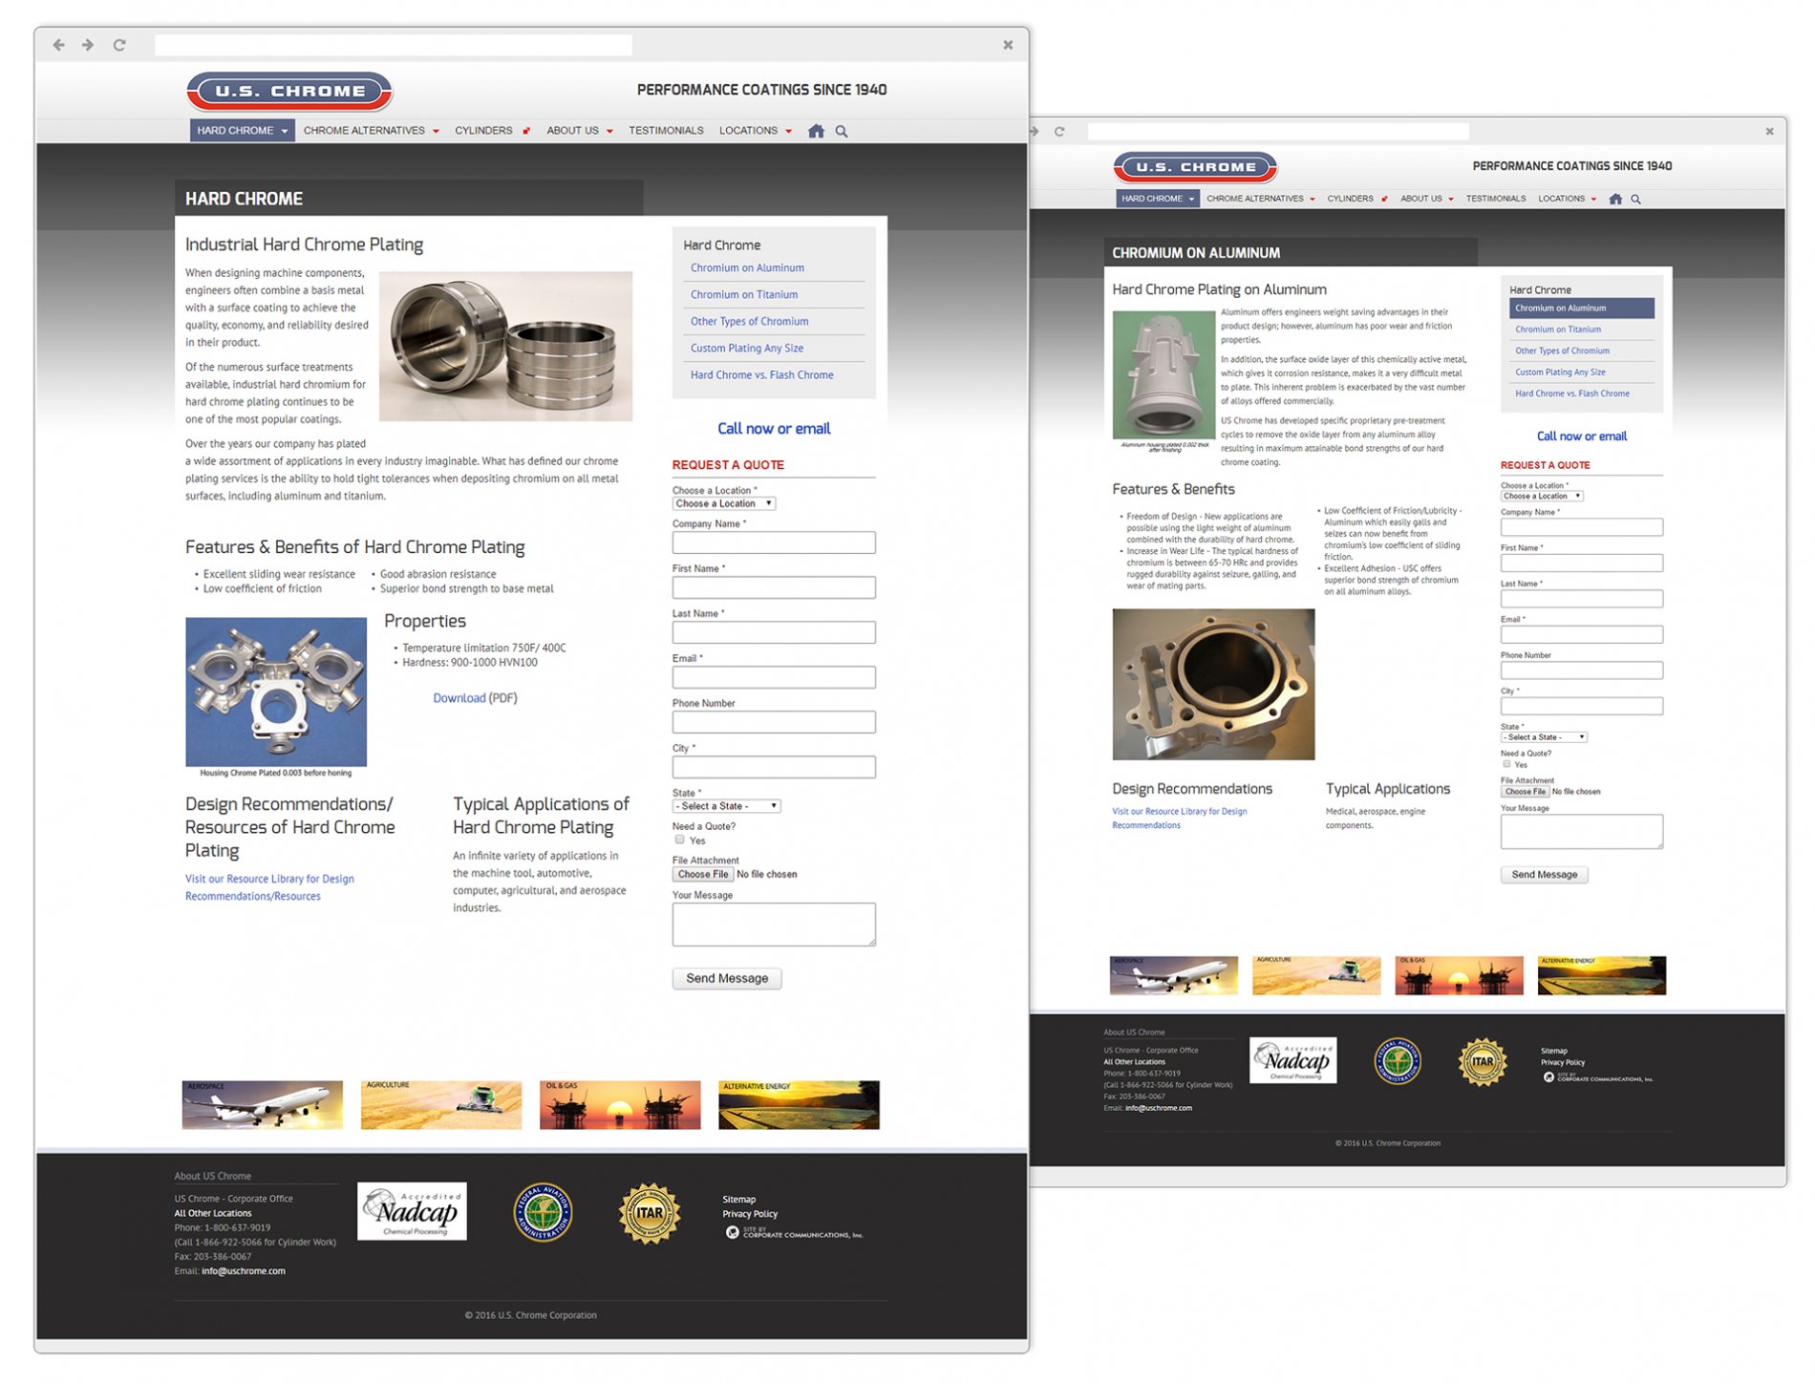Screen dimensions: 1815x1384
Task: Click Sitemap link in right window footer
Action: click(x=1554, y=1051)
